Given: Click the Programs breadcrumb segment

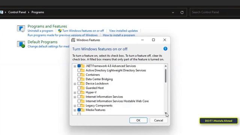Looking at the screenshot, I should click(x=37, y=12).
